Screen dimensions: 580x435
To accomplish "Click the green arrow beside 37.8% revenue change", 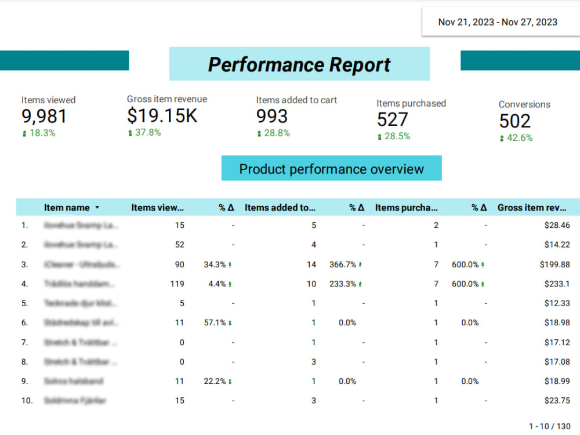I will pyautogui.click(x=129, y=133).
